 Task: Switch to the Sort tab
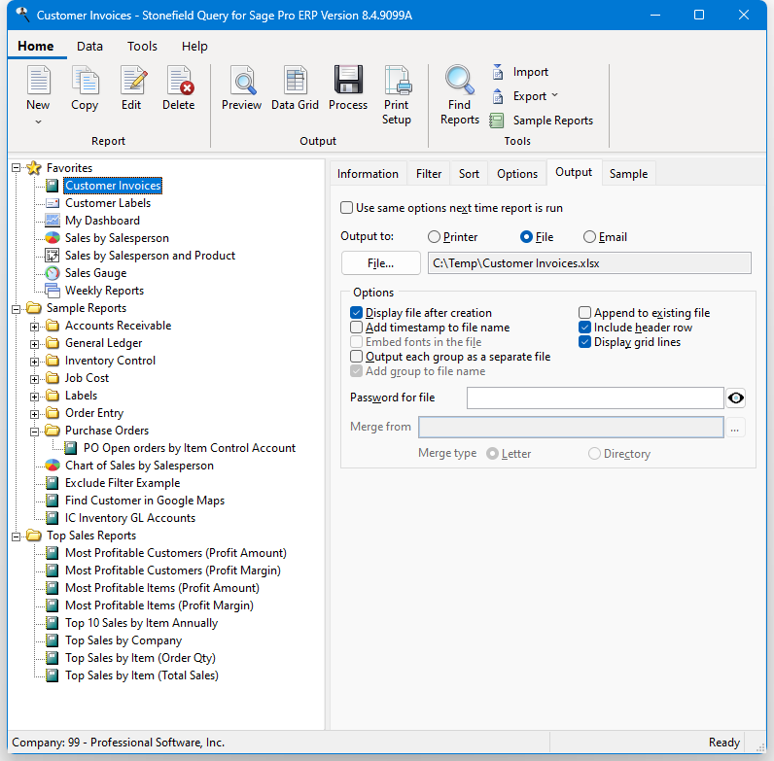[x=469, y=174]
